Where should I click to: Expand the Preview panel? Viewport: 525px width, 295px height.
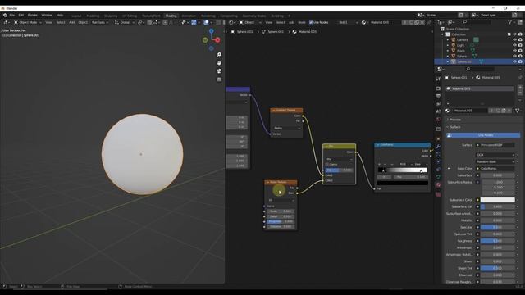pos(455,120)
